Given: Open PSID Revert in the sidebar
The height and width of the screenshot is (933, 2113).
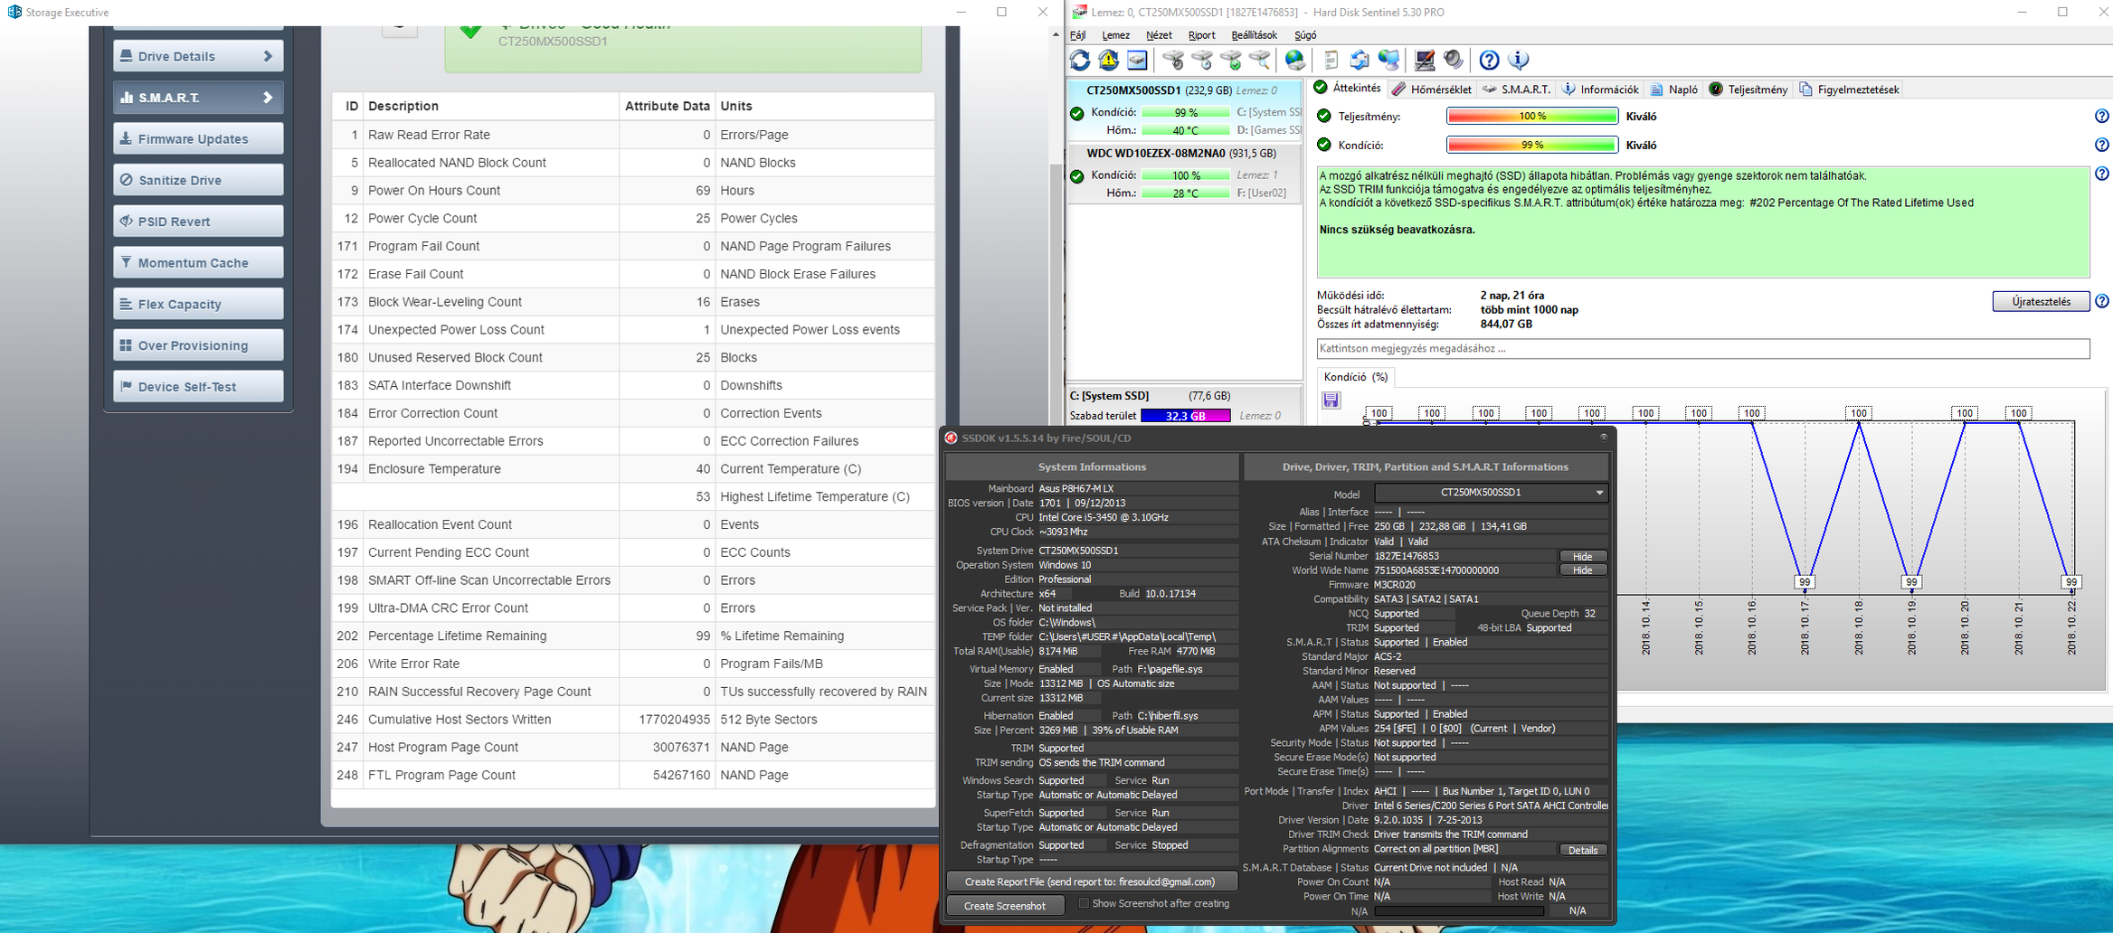Looking at the screenshot, I should coord(198,221).
